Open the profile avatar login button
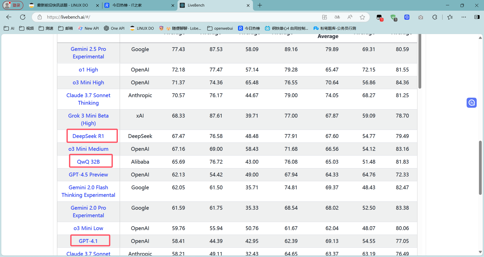 (13, 5)
